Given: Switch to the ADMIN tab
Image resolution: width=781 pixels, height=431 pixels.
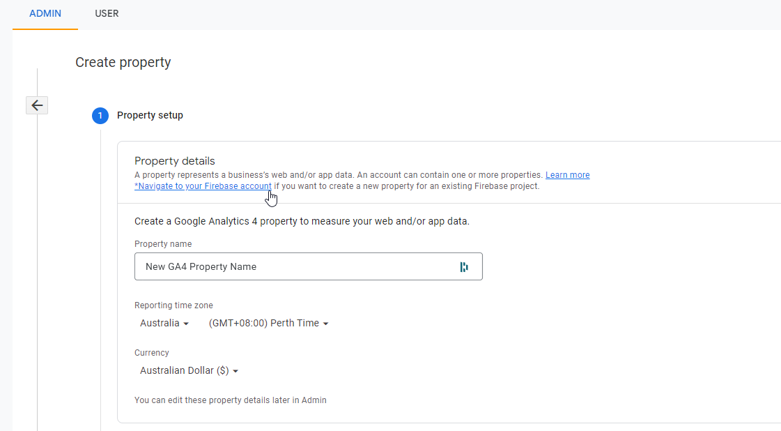Looking at the screenshot, I should click(x=45, y=13).
